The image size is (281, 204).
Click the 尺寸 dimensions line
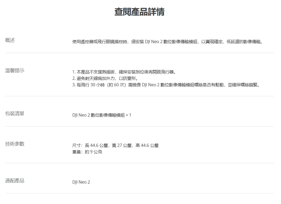click(115, 145)
